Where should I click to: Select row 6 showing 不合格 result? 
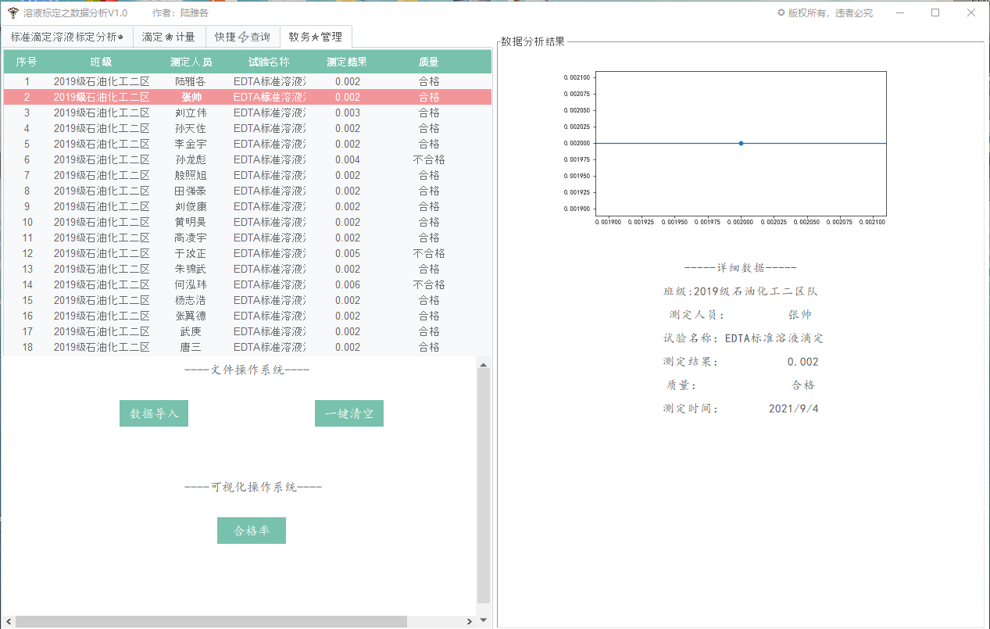click(x=234, y=159)
